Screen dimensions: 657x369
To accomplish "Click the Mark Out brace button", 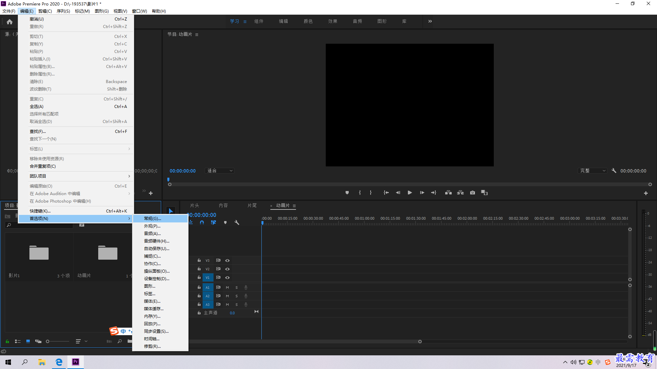I will [371, 193].
